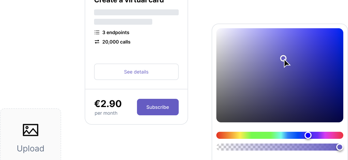This screenshot has width=348, height=160.
Task: Select green on the hue slider
Action: coord(259,135)
